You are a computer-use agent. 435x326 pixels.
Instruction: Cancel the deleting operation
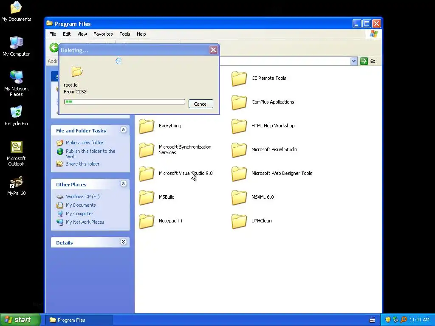[x=201, y=104]
